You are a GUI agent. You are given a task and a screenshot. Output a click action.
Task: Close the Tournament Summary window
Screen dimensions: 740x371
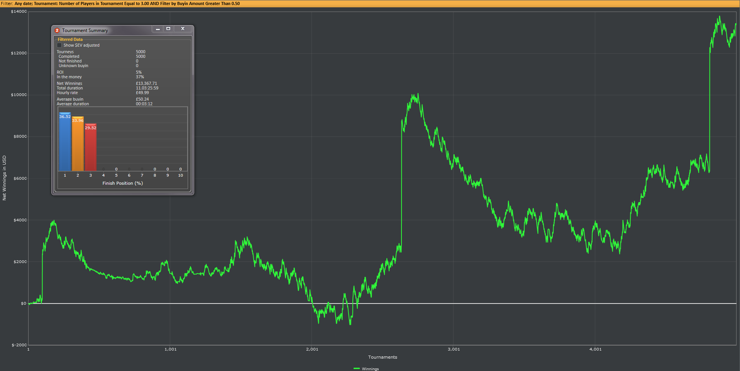183,29
